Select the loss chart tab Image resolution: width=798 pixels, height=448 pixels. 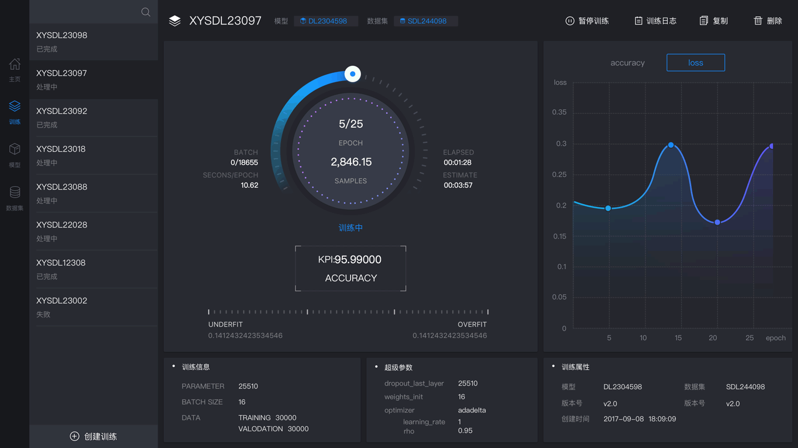point(695,63)
